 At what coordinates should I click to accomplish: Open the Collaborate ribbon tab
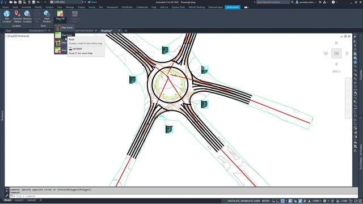[x=142, y=7]
